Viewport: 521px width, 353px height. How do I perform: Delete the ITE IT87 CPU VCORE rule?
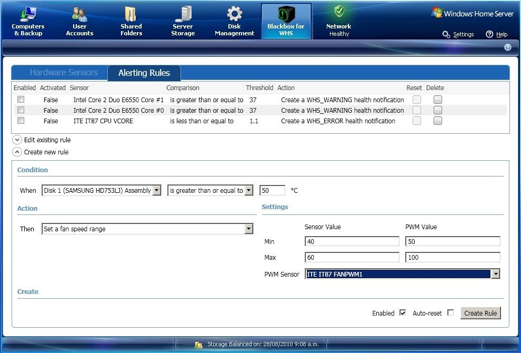click(x=438, y=121)
